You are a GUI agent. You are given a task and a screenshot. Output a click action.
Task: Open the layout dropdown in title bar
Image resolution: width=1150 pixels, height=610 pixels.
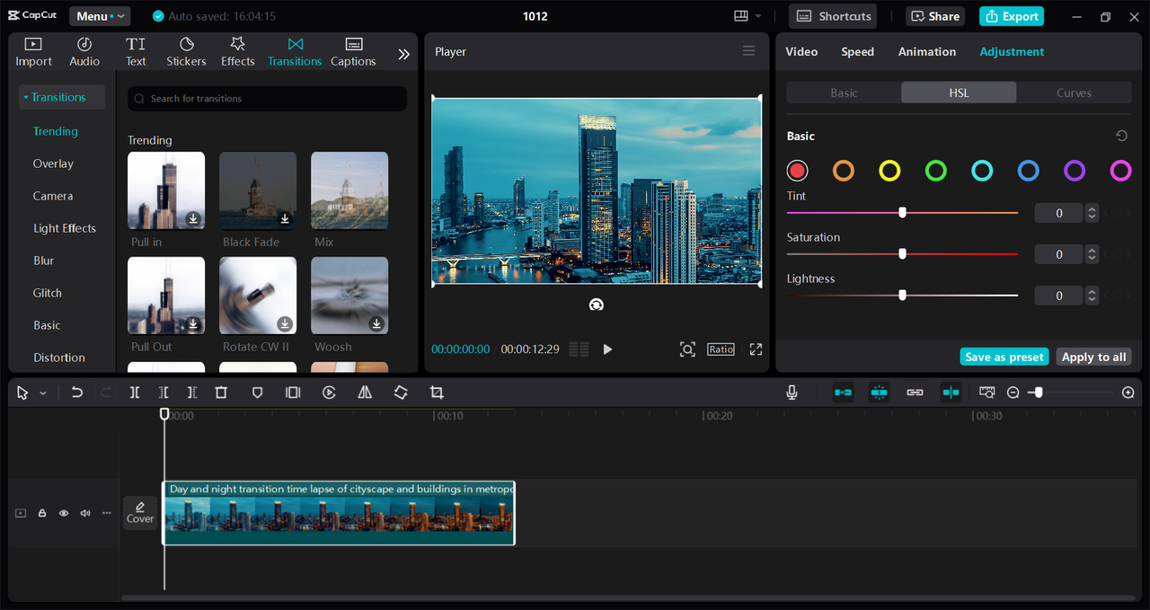click(747, 16)
